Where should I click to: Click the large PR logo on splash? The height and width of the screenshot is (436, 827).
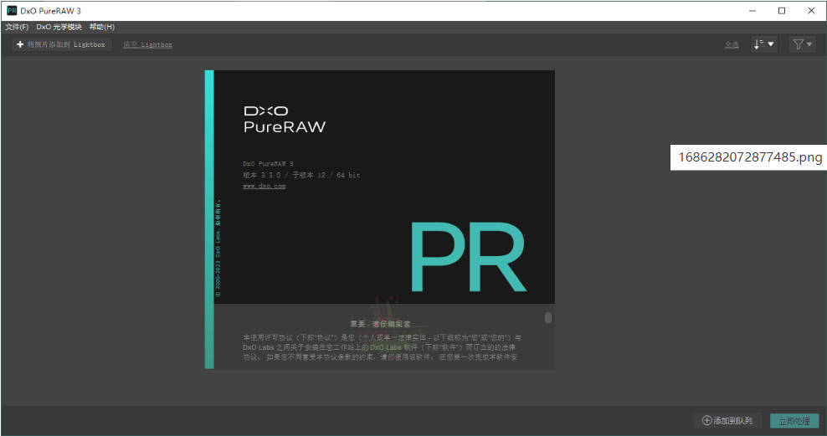468,257
